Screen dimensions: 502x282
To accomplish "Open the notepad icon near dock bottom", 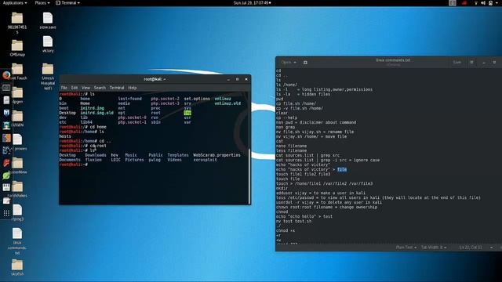I will coord(6,201).
